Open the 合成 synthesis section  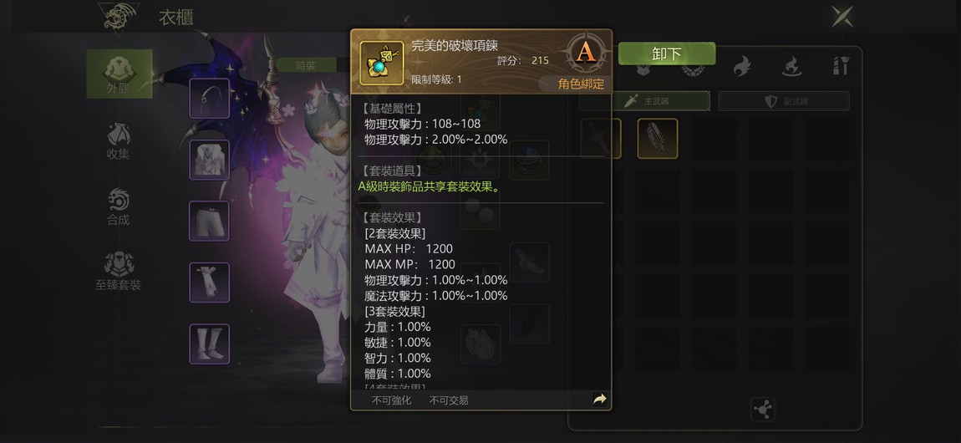119,206
